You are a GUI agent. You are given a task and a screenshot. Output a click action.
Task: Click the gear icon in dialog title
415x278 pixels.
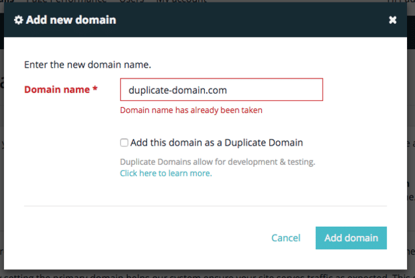click(19, 20)
